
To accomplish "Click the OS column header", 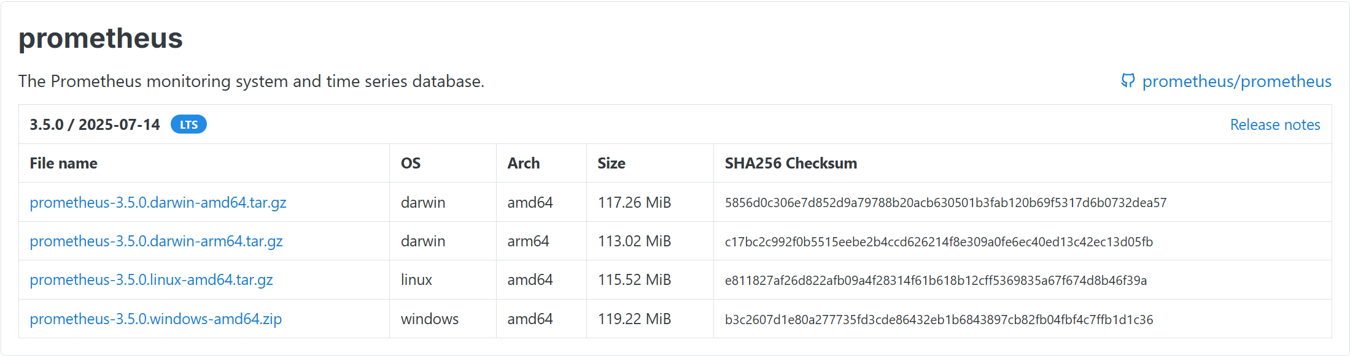I will tap(411, 163).
